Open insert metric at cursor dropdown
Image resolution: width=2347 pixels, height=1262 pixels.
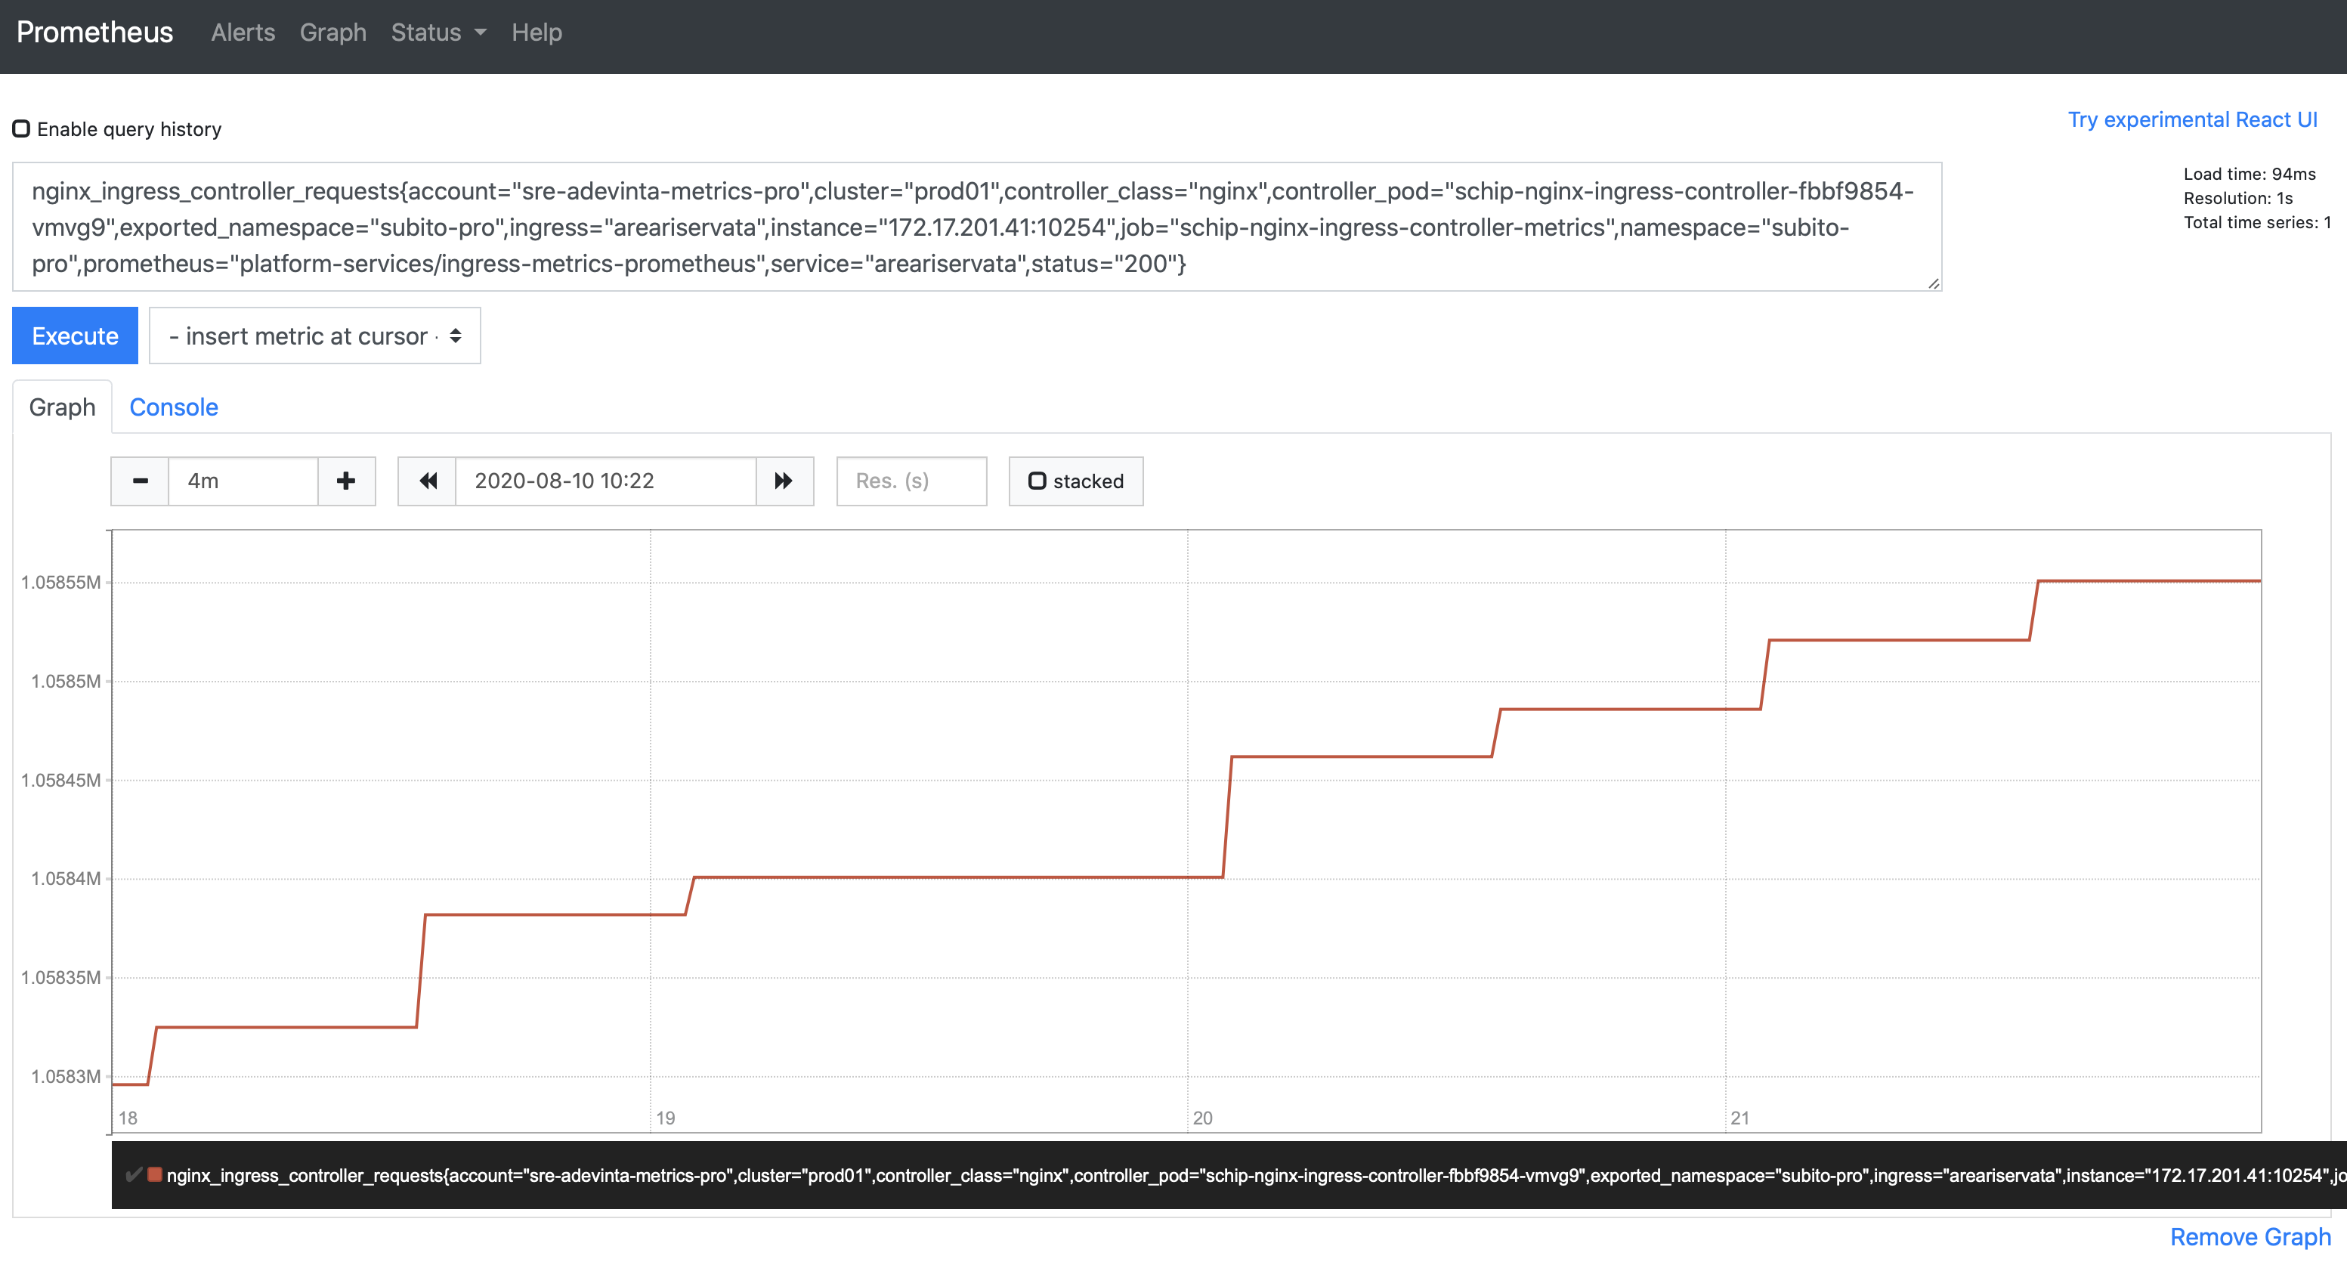[314, 336]
